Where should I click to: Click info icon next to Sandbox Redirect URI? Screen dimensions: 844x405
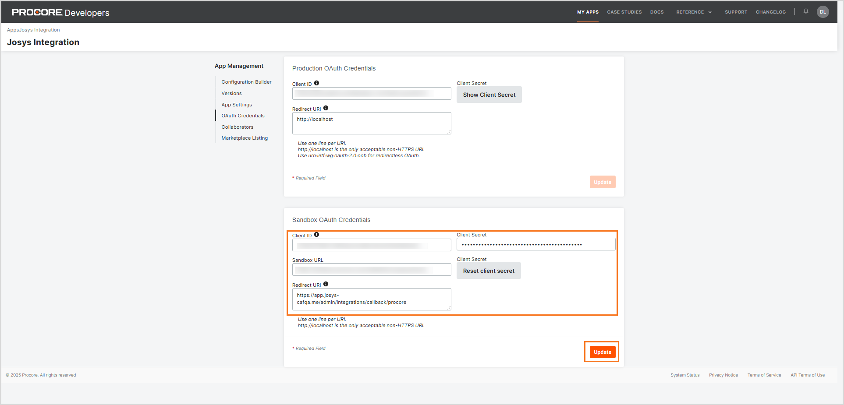[326, 284]
